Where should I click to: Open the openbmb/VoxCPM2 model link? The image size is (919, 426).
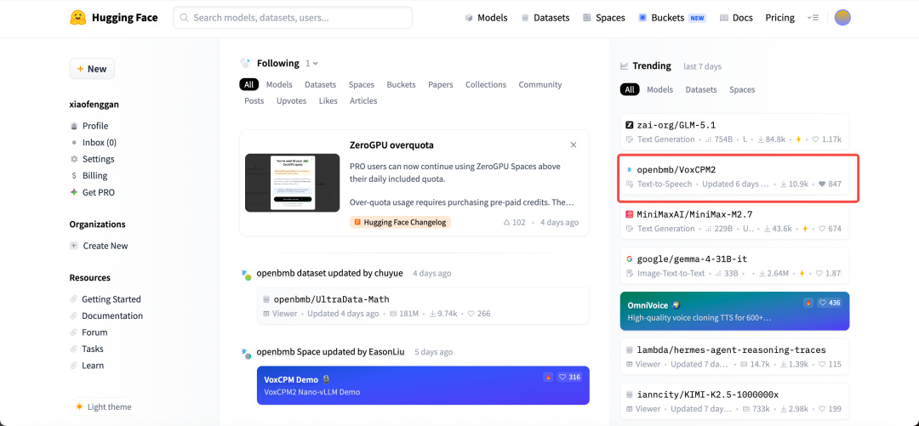[676, 169]
